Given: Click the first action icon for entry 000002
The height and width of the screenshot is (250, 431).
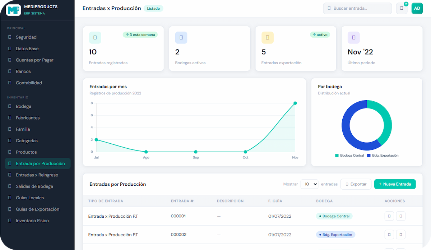Looking at the screenshot, I should tap(389, 235).
